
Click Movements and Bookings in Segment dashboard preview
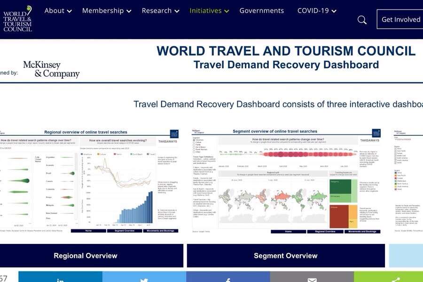pos(362,232)
